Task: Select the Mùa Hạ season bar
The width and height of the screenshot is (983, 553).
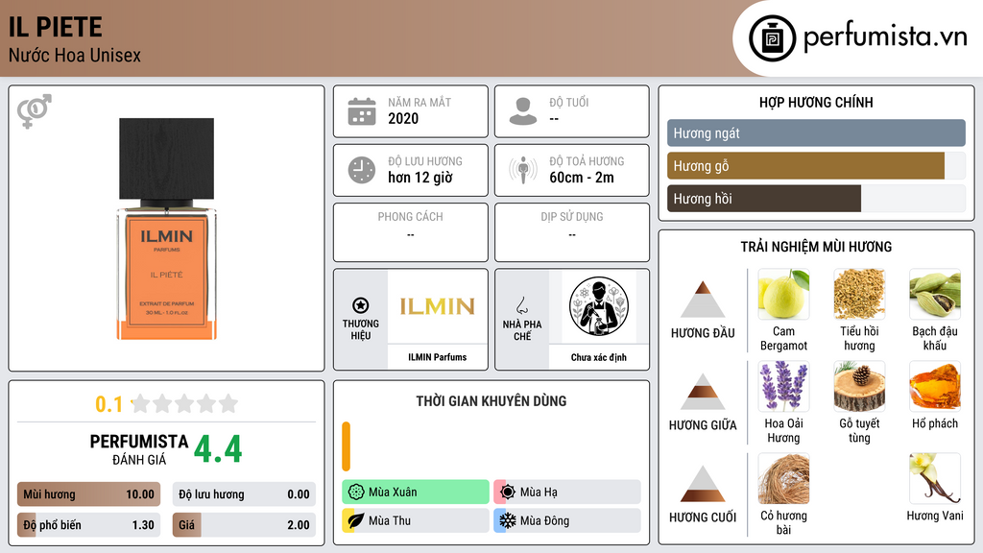Action: [567, 493]
